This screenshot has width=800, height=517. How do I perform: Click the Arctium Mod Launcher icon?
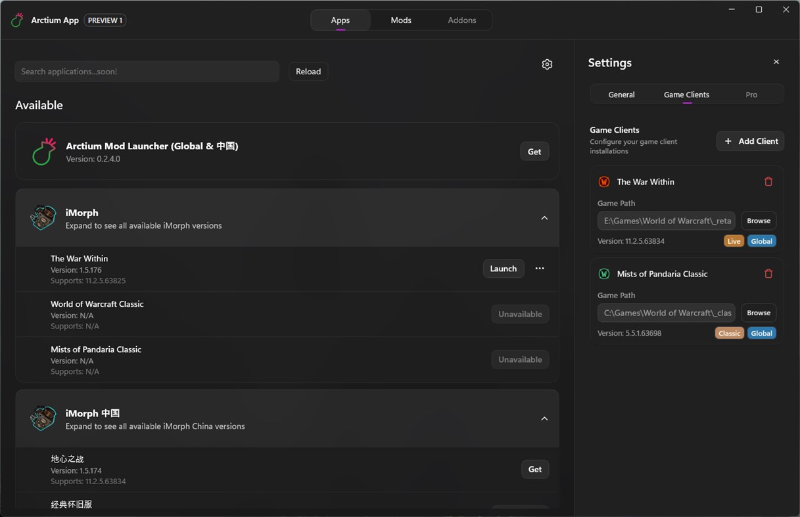pos(43,151)
